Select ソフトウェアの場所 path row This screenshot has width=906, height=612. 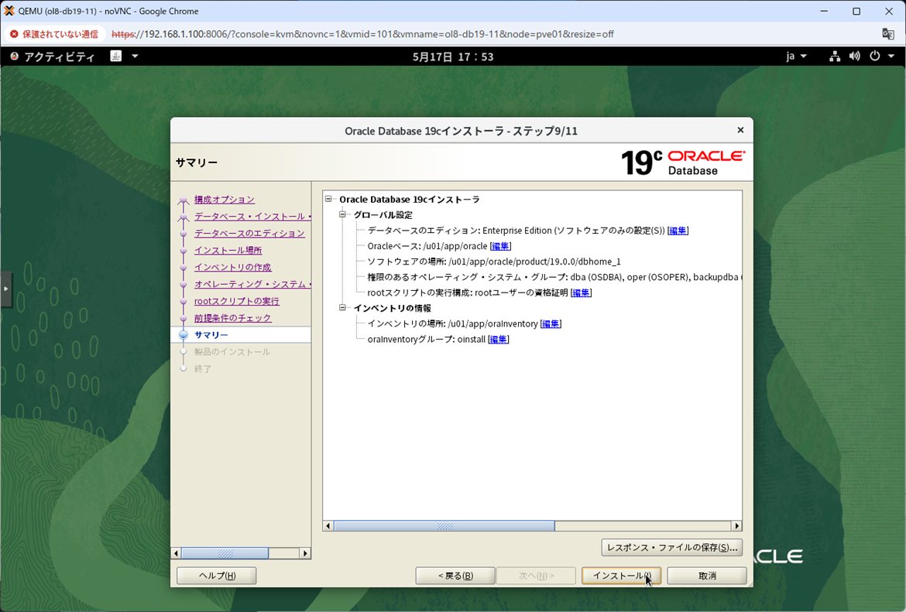(x=494, y=262)
